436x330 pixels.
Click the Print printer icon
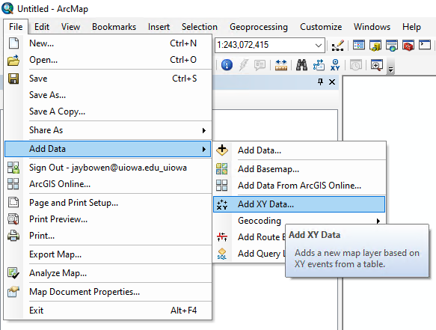13,236
